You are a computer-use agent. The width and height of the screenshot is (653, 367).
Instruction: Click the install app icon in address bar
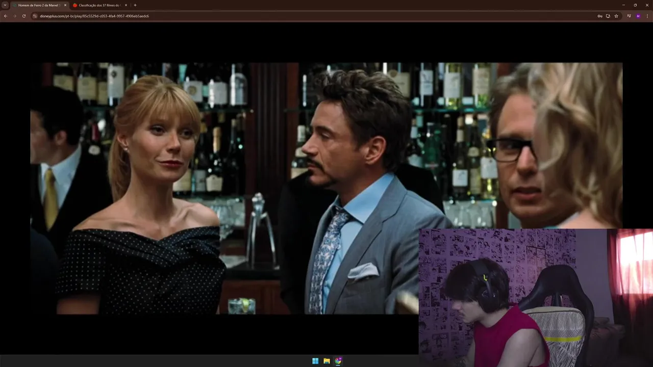point(608,16)
